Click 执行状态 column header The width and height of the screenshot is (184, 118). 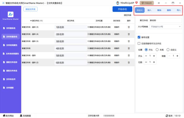pos(117,21)
